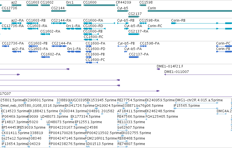
Task: Click EST AT18411.5prime
Action: point(122,114)
